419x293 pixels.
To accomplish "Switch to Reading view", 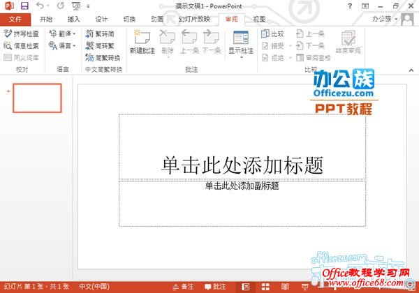I will [x=285, y=287].
